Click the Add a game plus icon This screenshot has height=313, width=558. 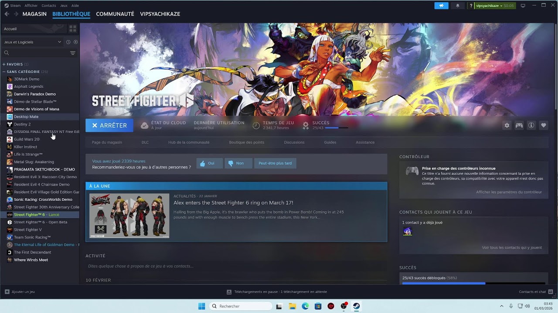[x=7, y=292]
